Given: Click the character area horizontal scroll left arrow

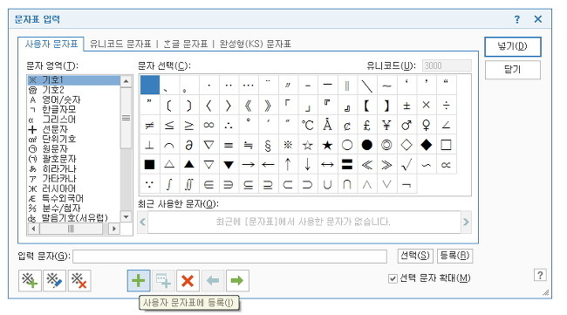Looking at the screenshot, I should (34, 229).
